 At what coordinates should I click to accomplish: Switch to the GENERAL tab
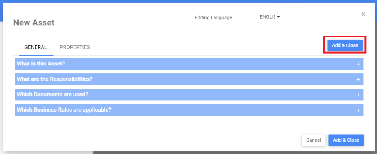pyautogui.click(x=36, y=48)
